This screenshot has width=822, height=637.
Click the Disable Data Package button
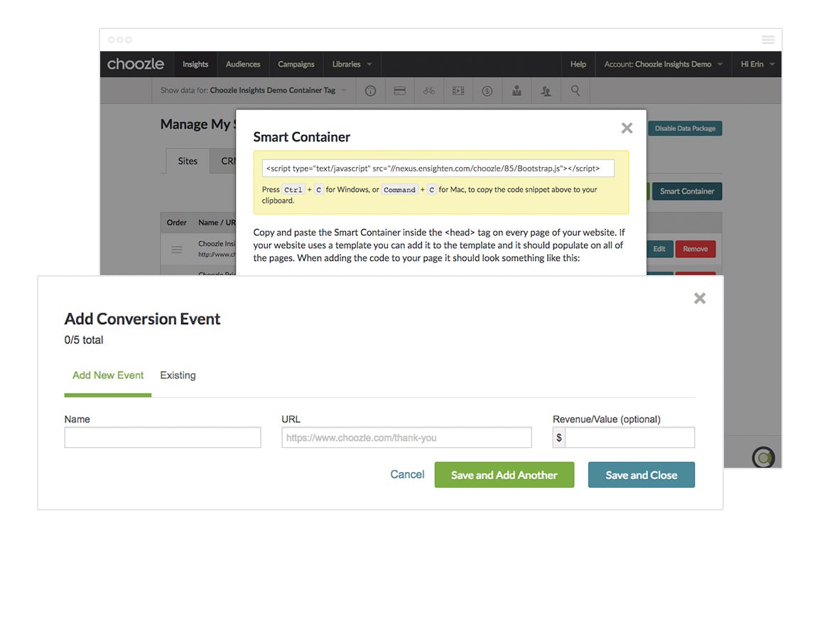pos(685,129)
